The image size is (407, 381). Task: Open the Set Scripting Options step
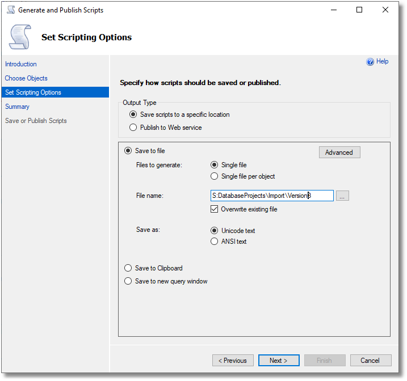coord(55,92)
